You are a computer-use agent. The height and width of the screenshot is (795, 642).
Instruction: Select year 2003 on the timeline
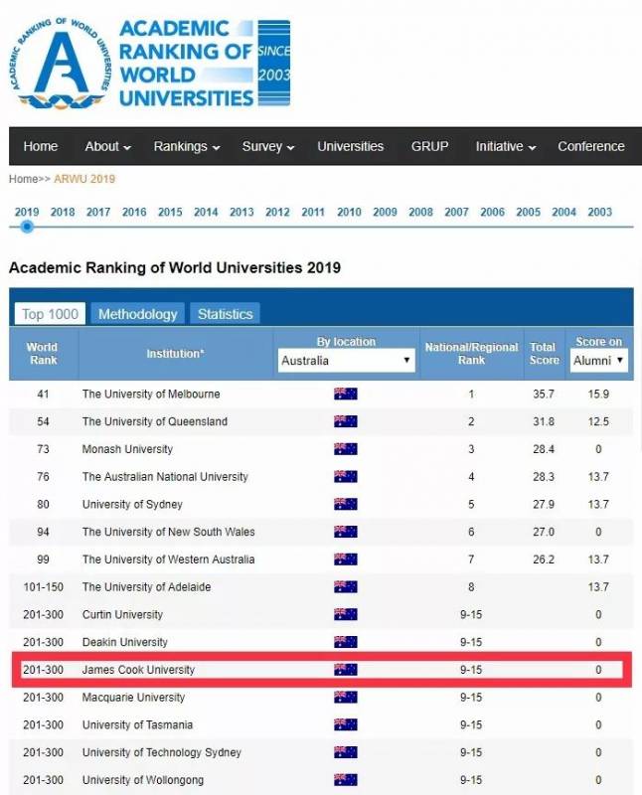click(599, 212)
